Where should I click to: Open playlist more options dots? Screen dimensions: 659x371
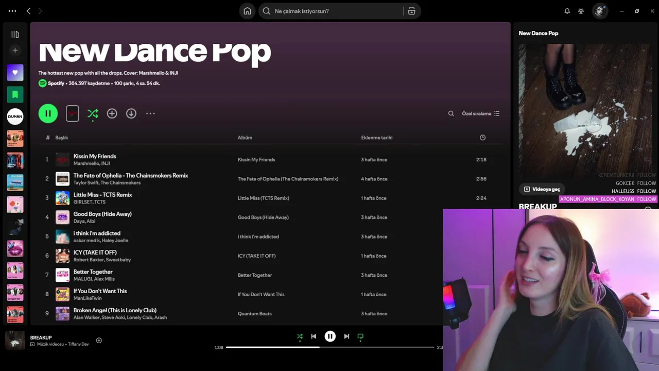(x=150, y=113)
